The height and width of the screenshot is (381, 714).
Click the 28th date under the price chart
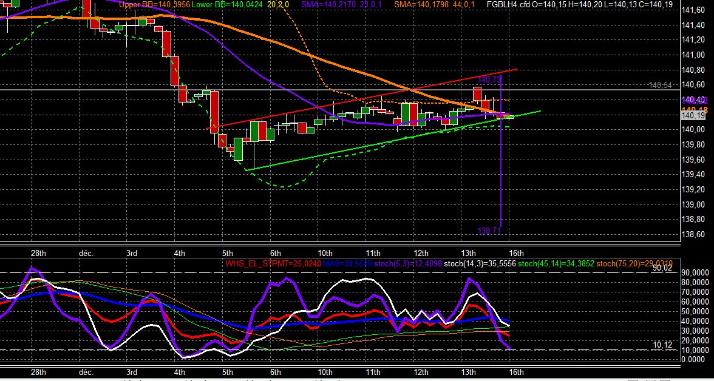[x=38, y=254]
